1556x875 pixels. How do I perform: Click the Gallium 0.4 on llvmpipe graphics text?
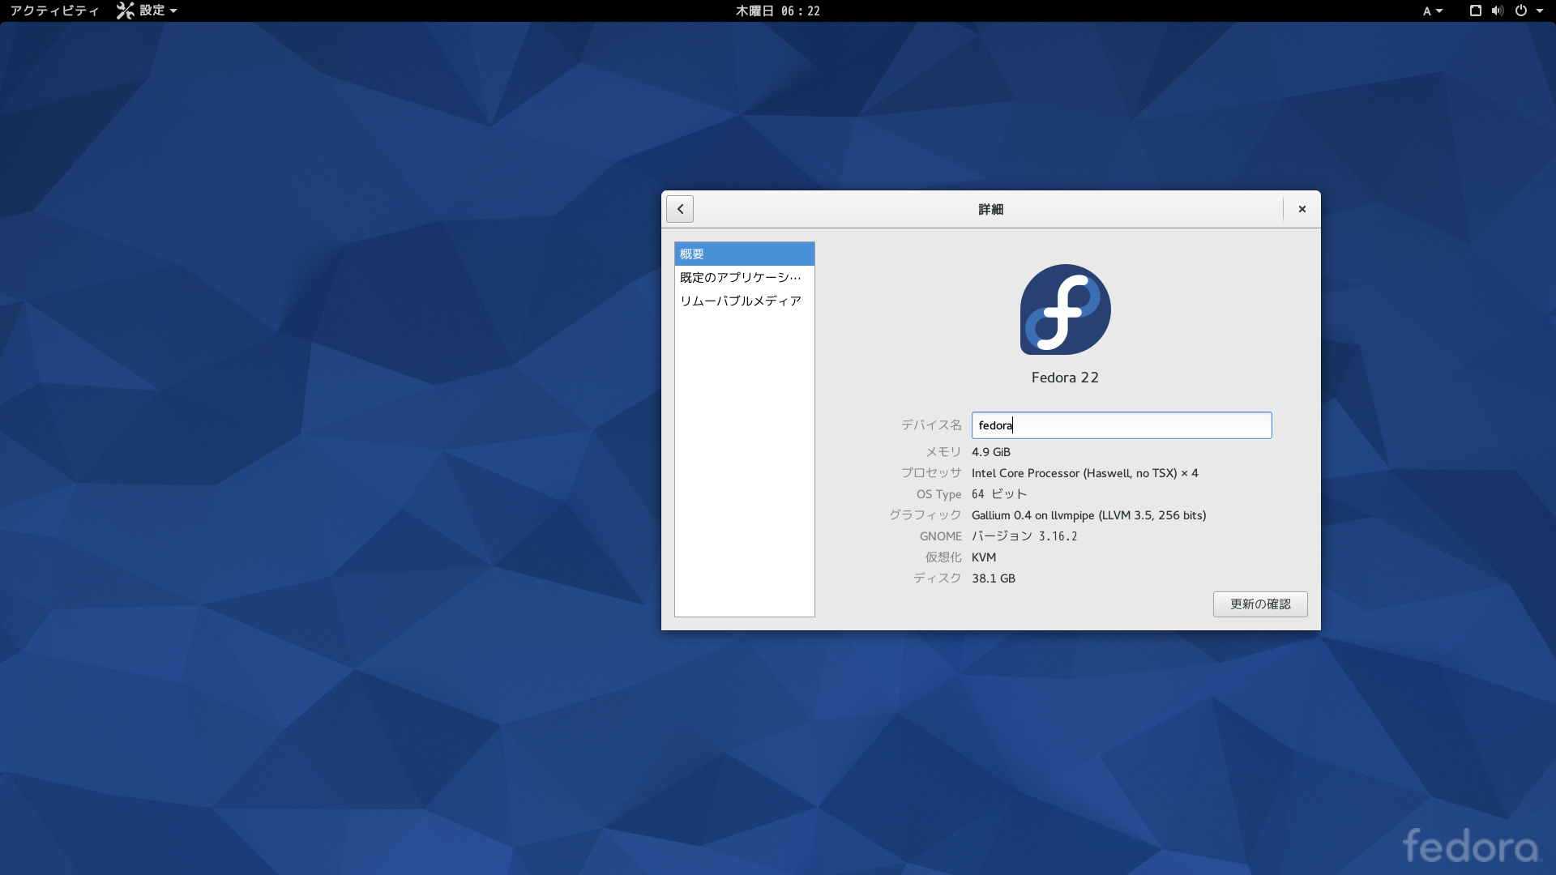(x=1089, y=515)
